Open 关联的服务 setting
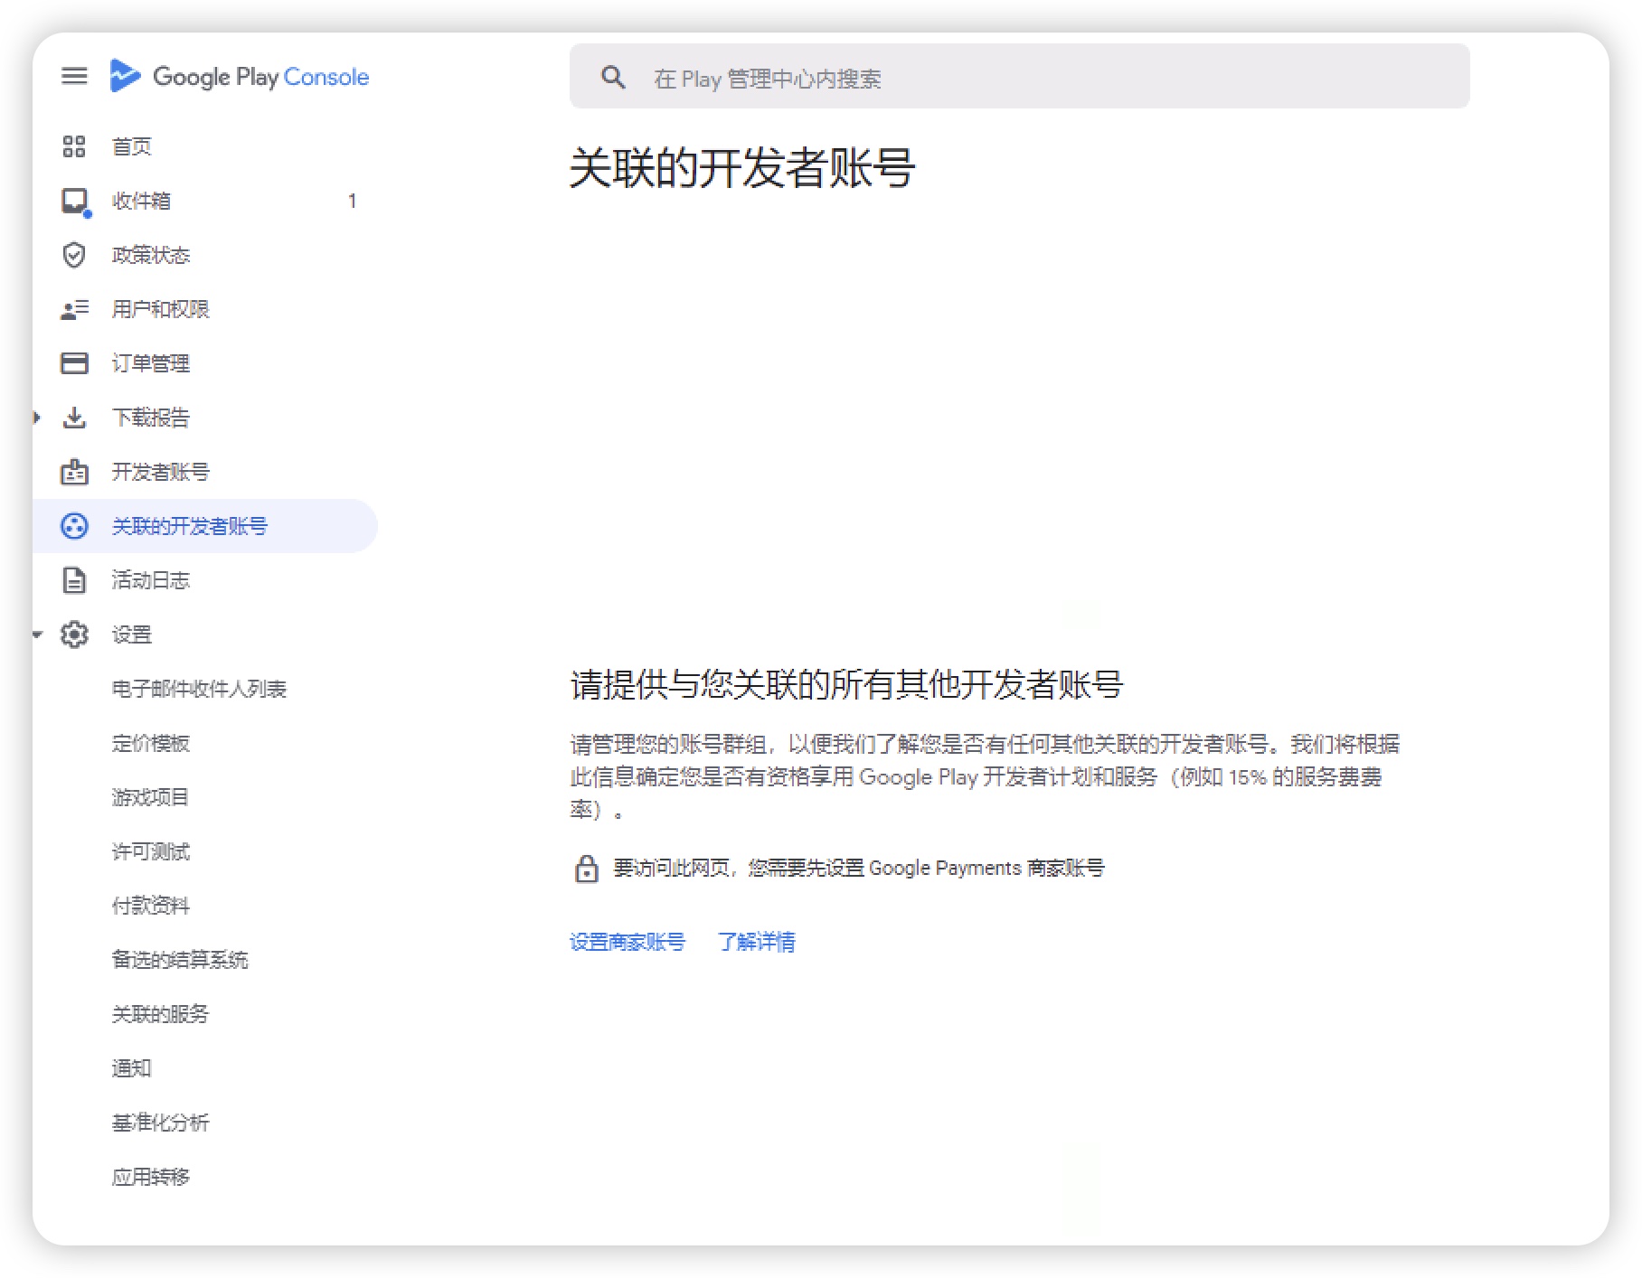Viewport: 1642px width, 1278px height. (160, 1014)
